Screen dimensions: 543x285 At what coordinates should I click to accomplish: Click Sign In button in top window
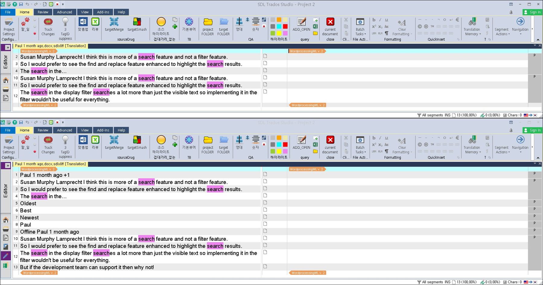tap(532, 12)
